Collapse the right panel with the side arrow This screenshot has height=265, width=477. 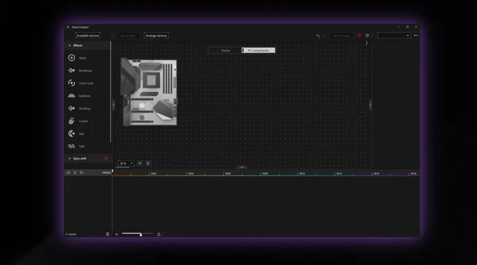coord(370,105)
